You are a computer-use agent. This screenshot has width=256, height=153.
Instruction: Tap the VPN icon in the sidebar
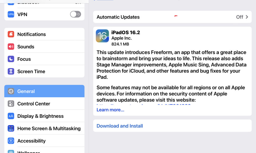[x=11, y=14]
